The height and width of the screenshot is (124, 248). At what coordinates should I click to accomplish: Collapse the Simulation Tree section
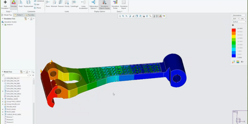tap(2, 19)
